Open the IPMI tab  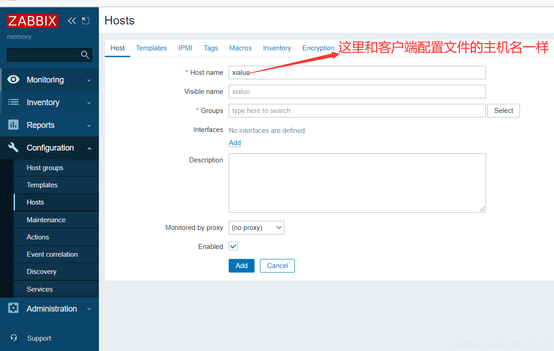[x=185, y=48]
